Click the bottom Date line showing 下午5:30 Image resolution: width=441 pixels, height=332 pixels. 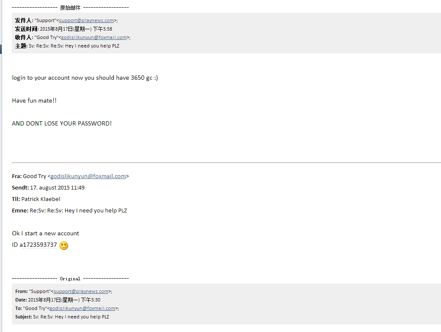[64, 300]
